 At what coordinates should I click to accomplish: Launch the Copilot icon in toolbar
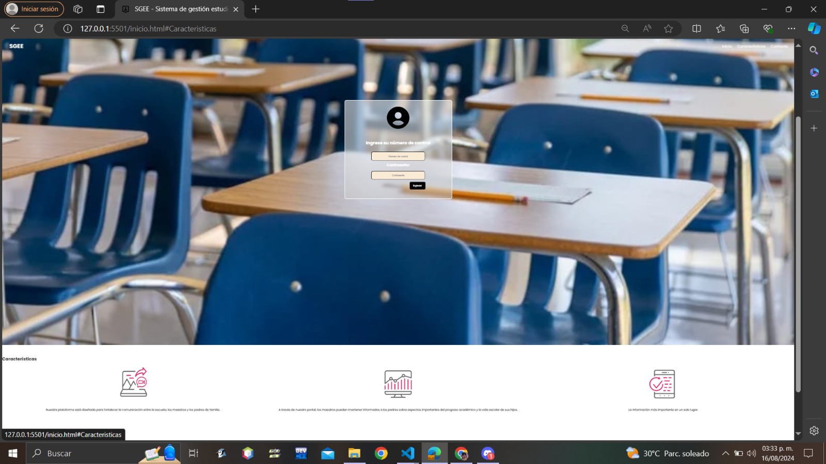pos(814,29)
